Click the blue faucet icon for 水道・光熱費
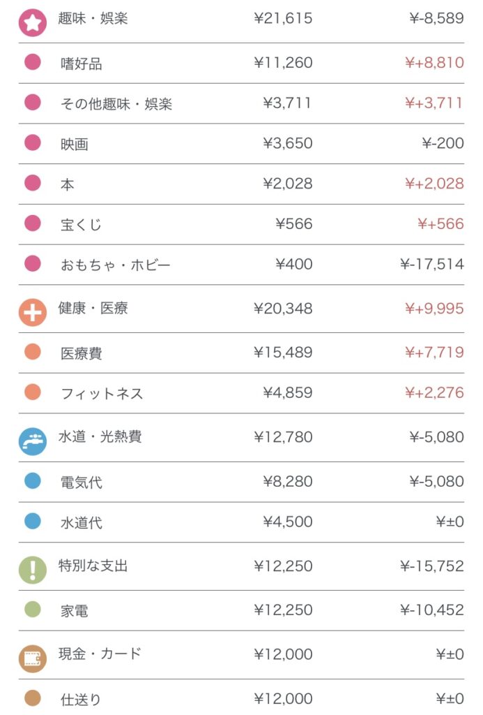This screenshot has height=715, width=483. point(32,441)
